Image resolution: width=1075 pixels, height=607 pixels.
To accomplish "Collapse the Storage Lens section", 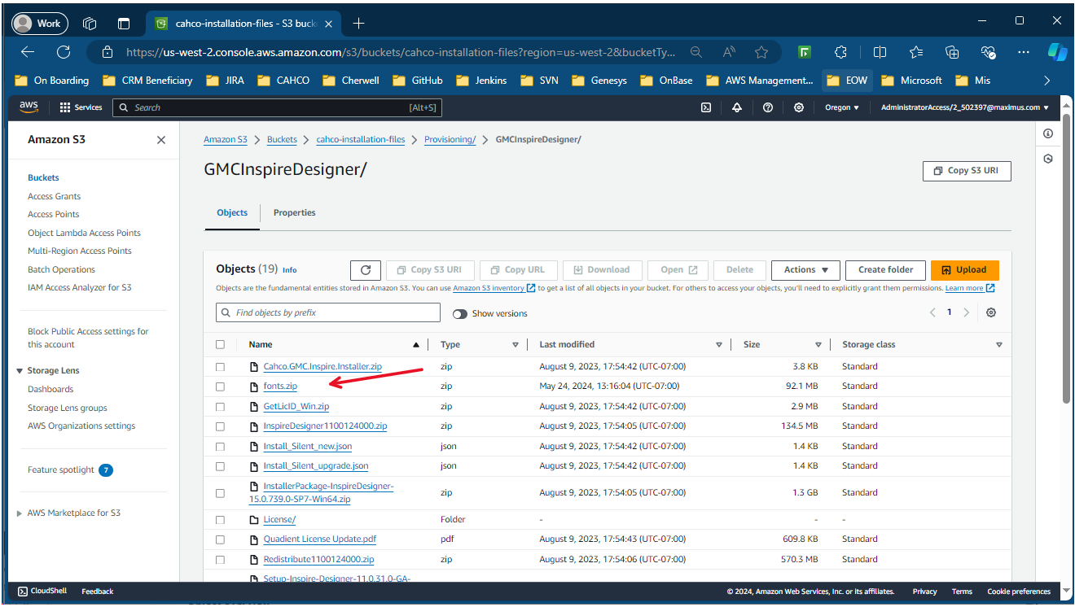I will (x=20, y=371).
